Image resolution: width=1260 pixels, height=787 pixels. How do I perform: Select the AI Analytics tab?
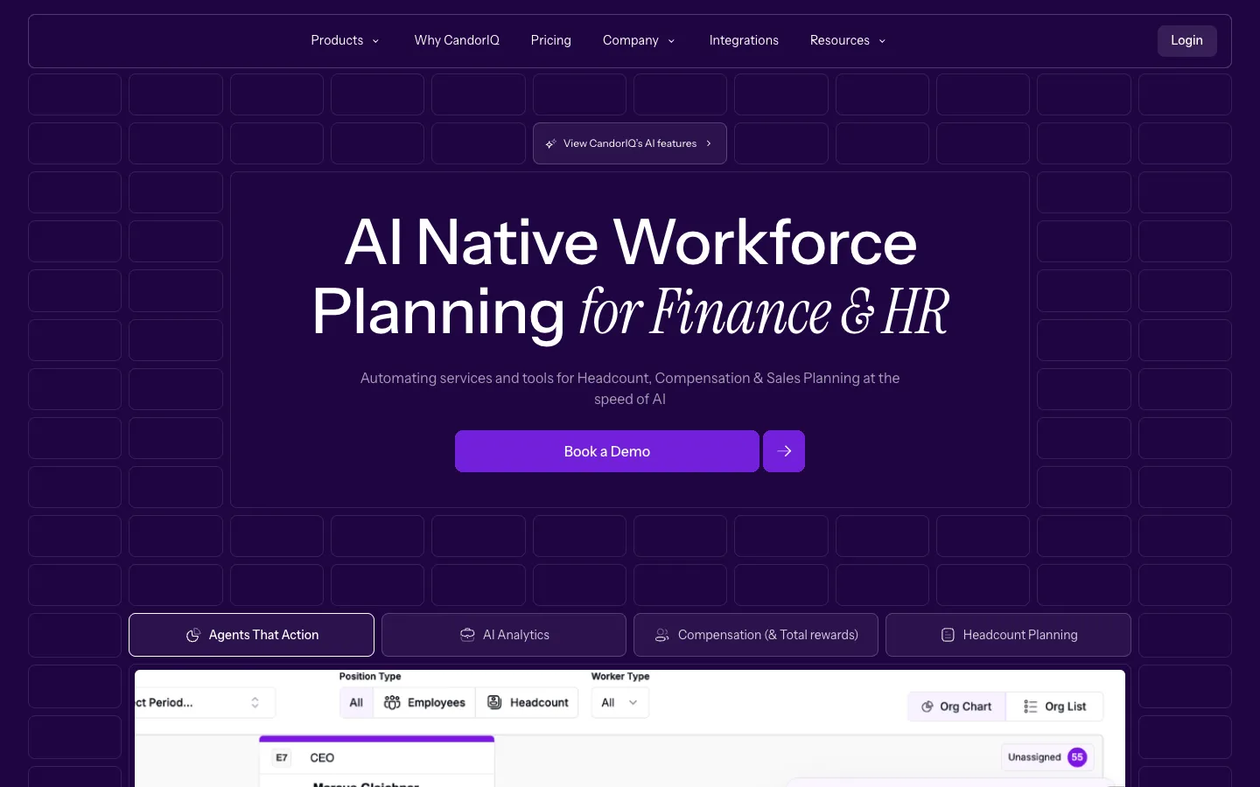coord(504,635)
